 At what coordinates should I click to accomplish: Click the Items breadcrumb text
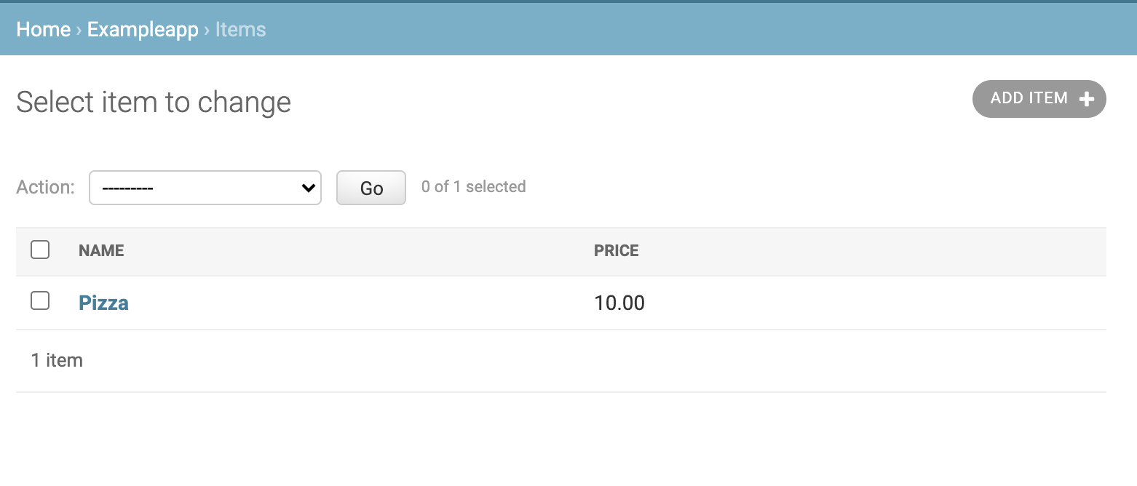(x=240, y=30)
